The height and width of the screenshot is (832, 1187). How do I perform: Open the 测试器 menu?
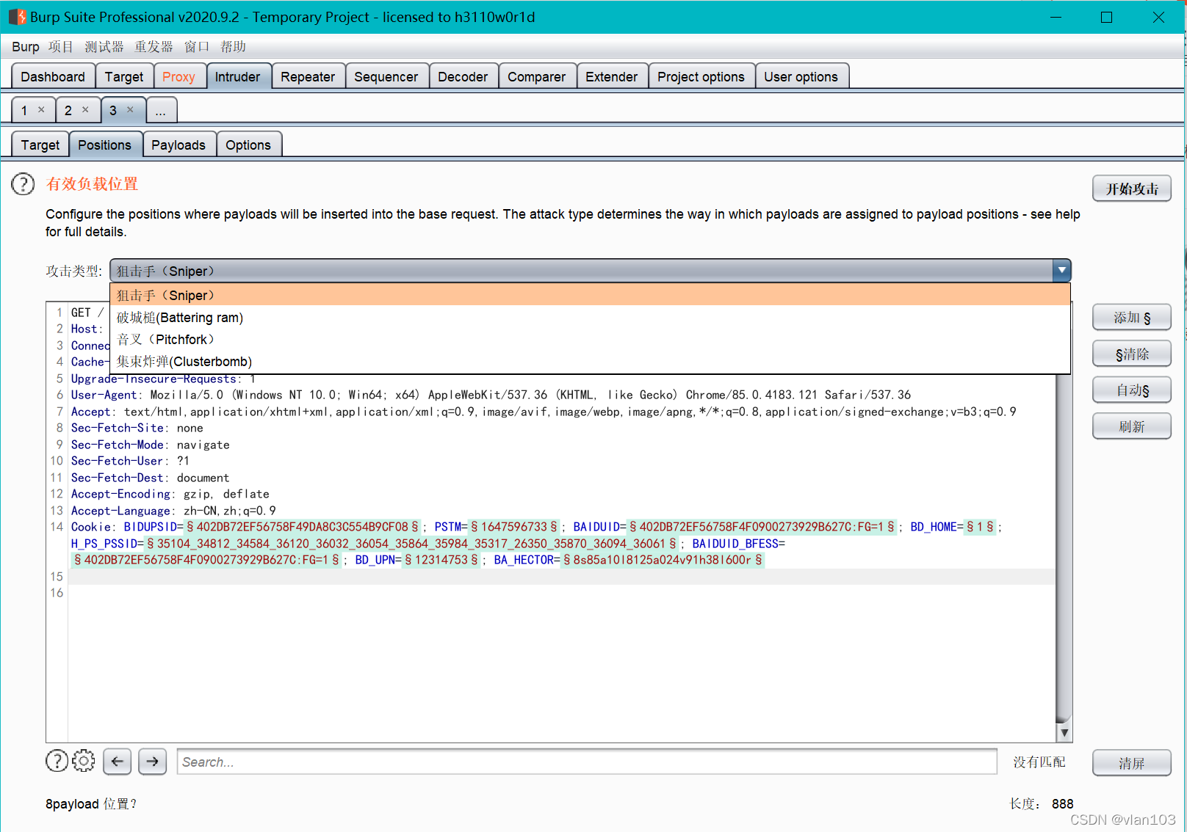tap(104, 47)
